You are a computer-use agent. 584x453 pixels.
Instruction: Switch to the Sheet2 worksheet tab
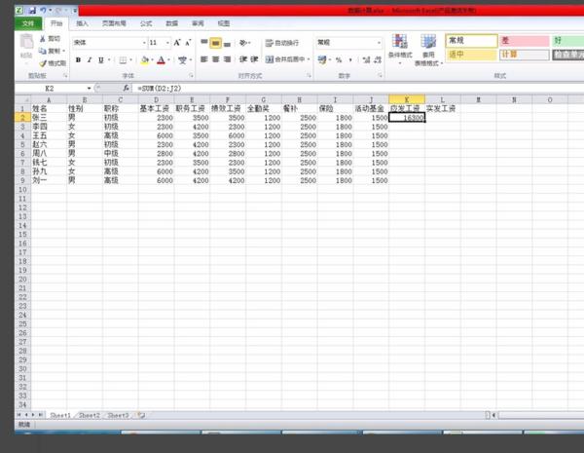(90, 415)
